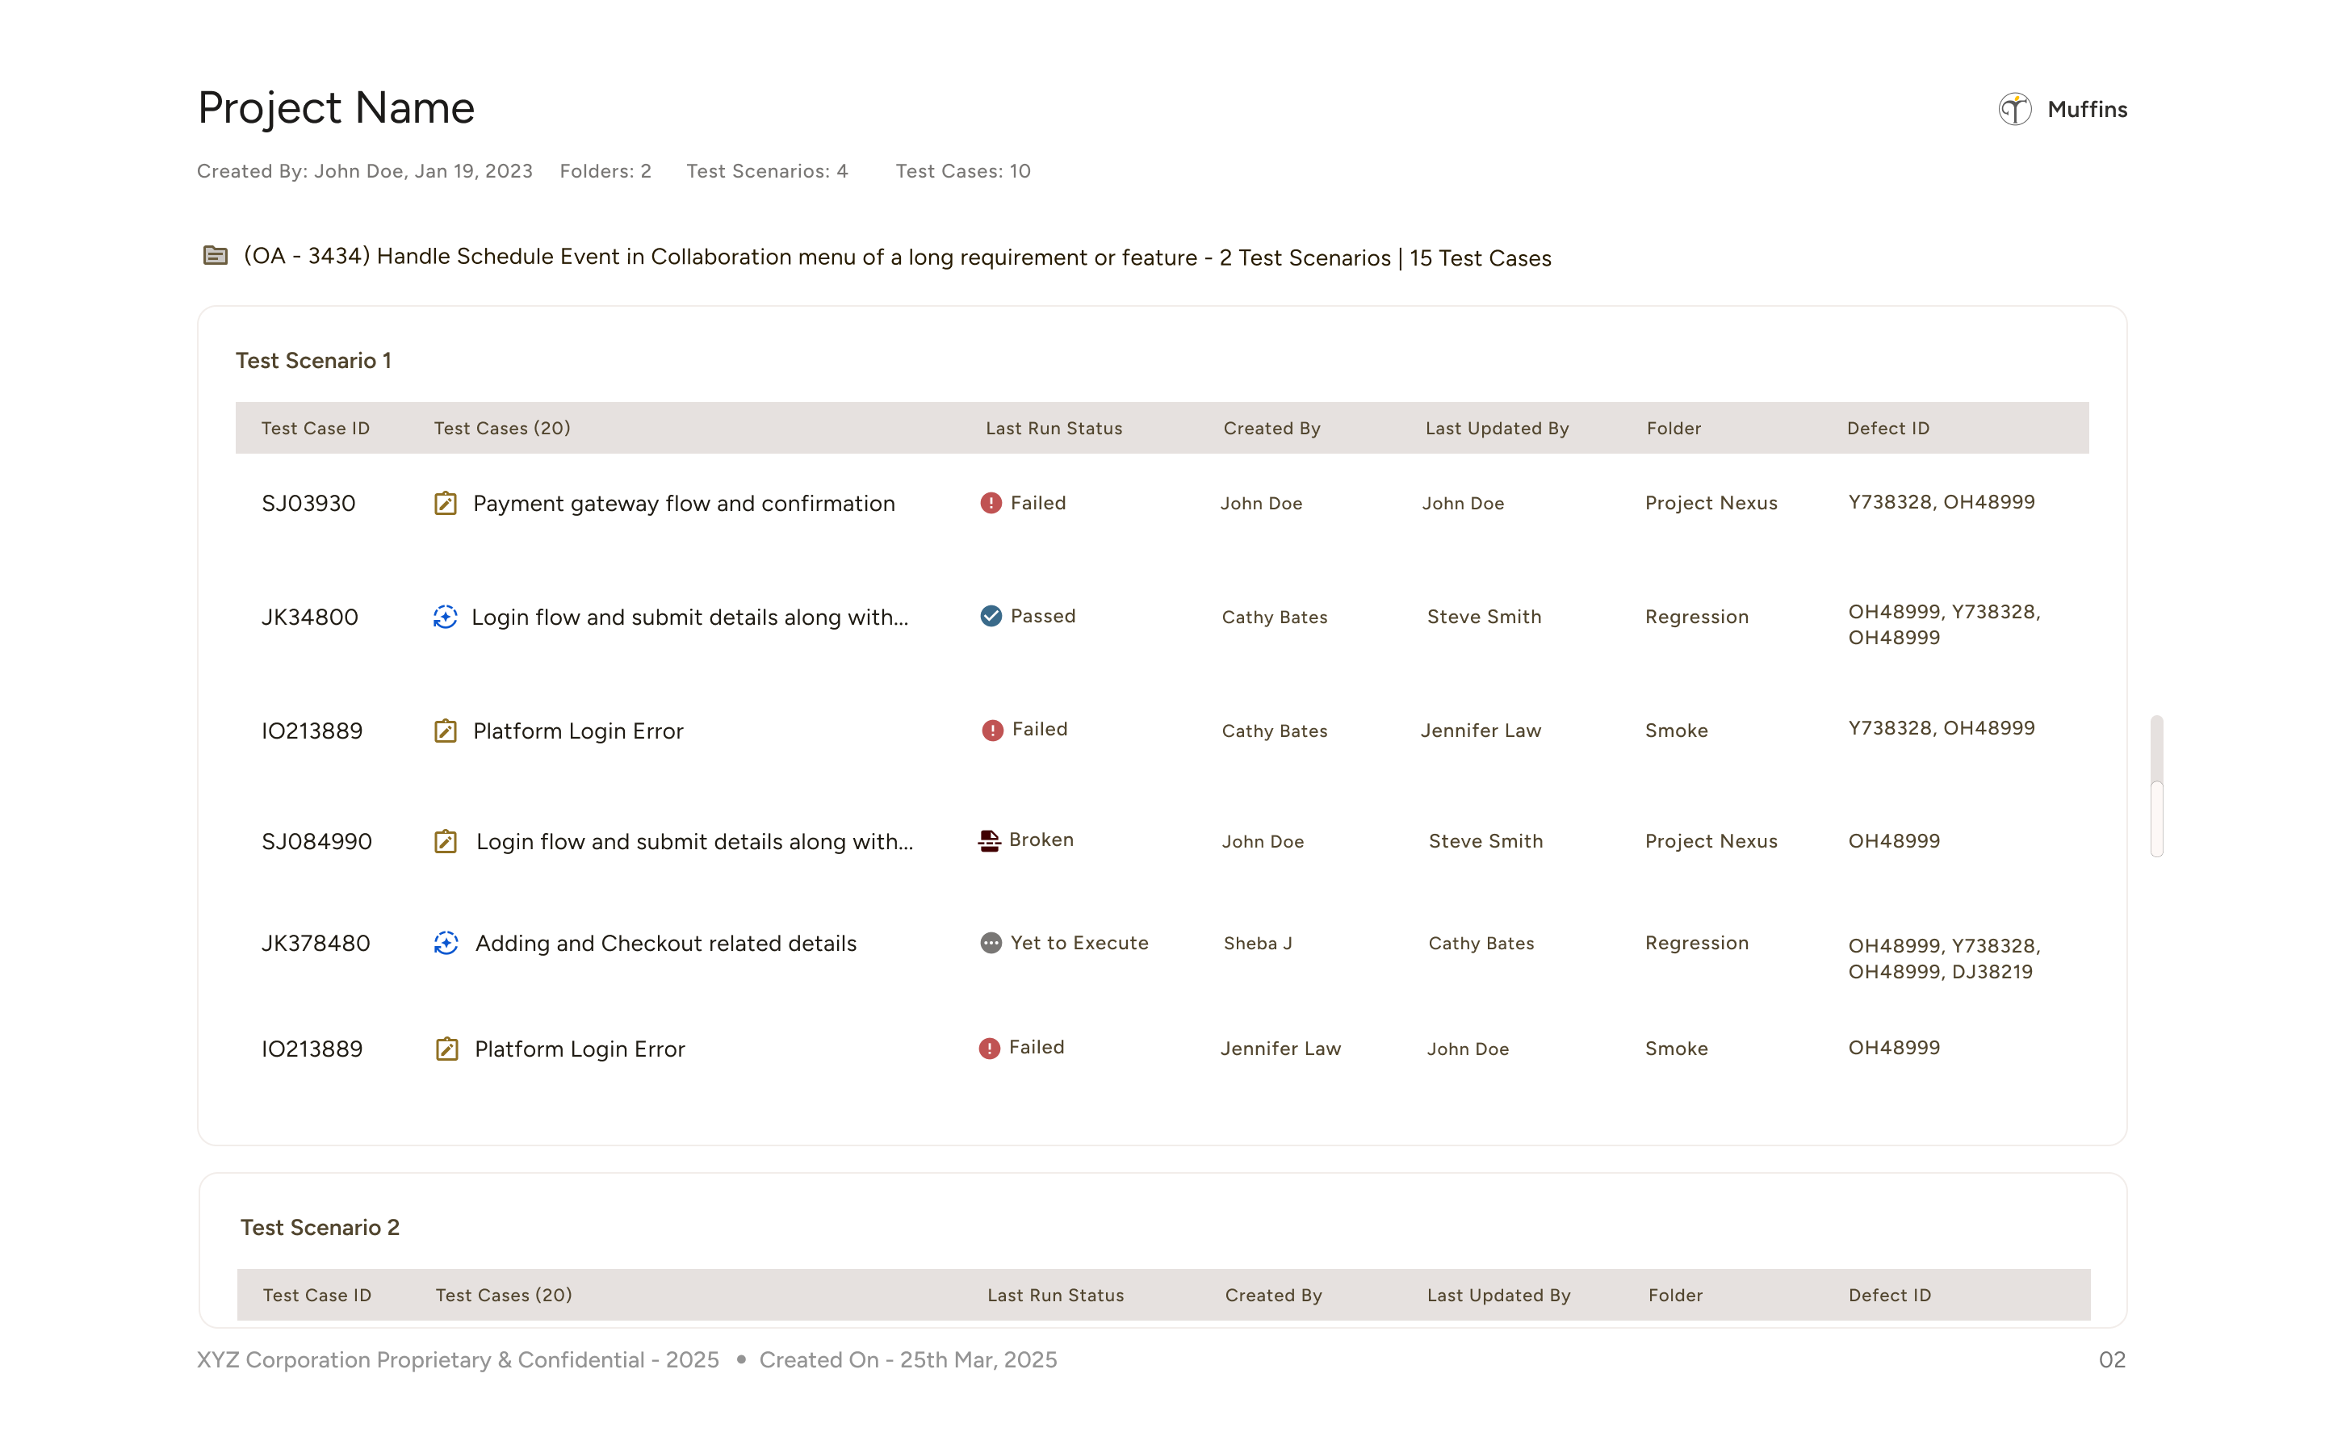Click the clipboard-edit icon next to Payment gateway flow
This screenshot has height=1453, width=2325.
[x=445, y=503]
